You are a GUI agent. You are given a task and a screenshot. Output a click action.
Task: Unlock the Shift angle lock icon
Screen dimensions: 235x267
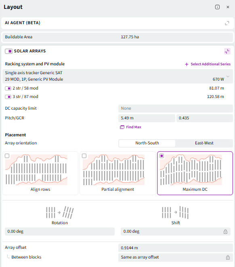point(225,232)
